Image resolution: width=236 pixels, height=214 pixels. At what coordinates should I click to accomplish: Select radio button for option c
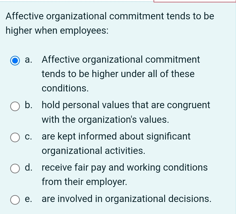[15, 137]
